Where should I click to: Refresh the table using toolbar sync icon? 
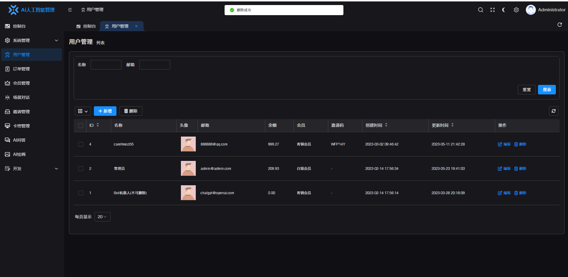pos(553,111)
